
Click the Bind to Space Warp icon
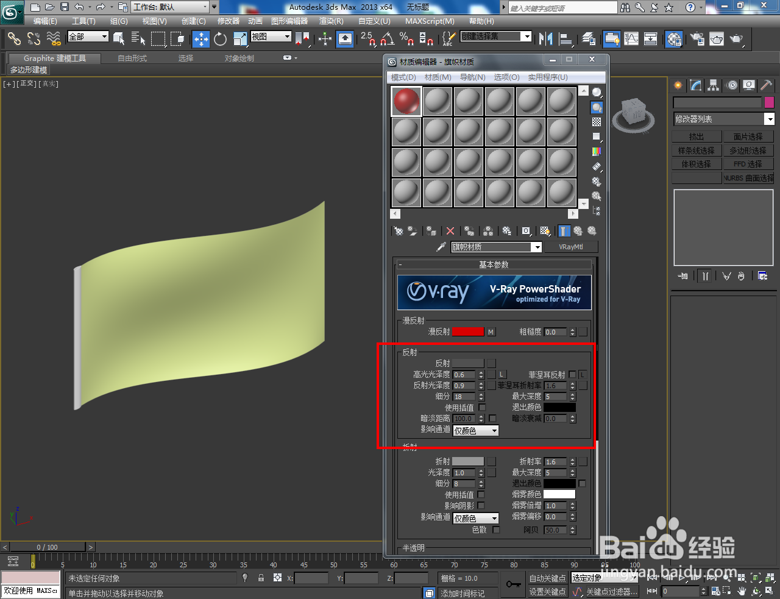pos(54,39)
